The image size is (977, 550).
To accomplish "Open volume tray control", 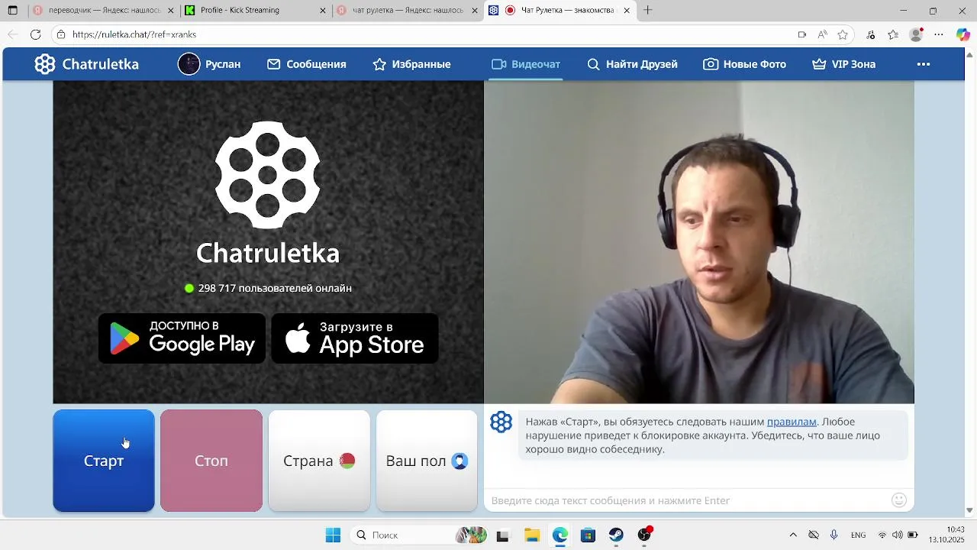I will [898, 535].
